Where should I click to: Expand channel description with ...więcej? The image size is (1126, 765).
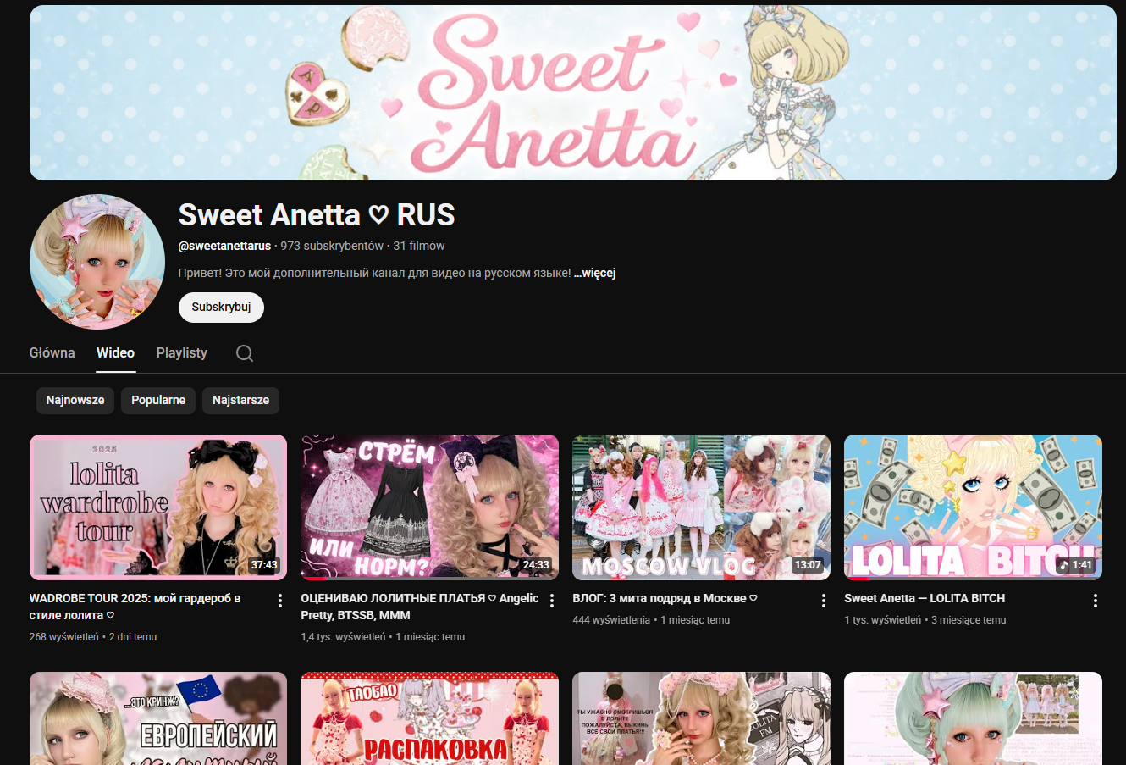click(595, 273)
